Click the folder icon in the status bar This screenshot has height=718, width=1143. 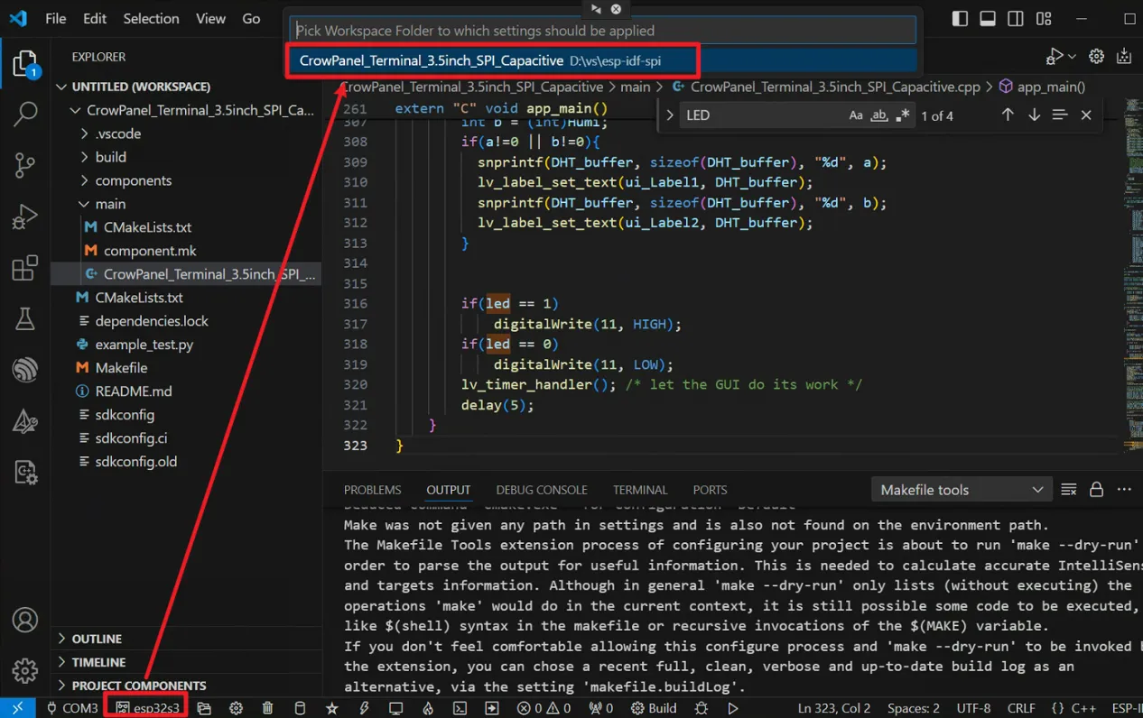pyautogui.click(x=204, y=708)
